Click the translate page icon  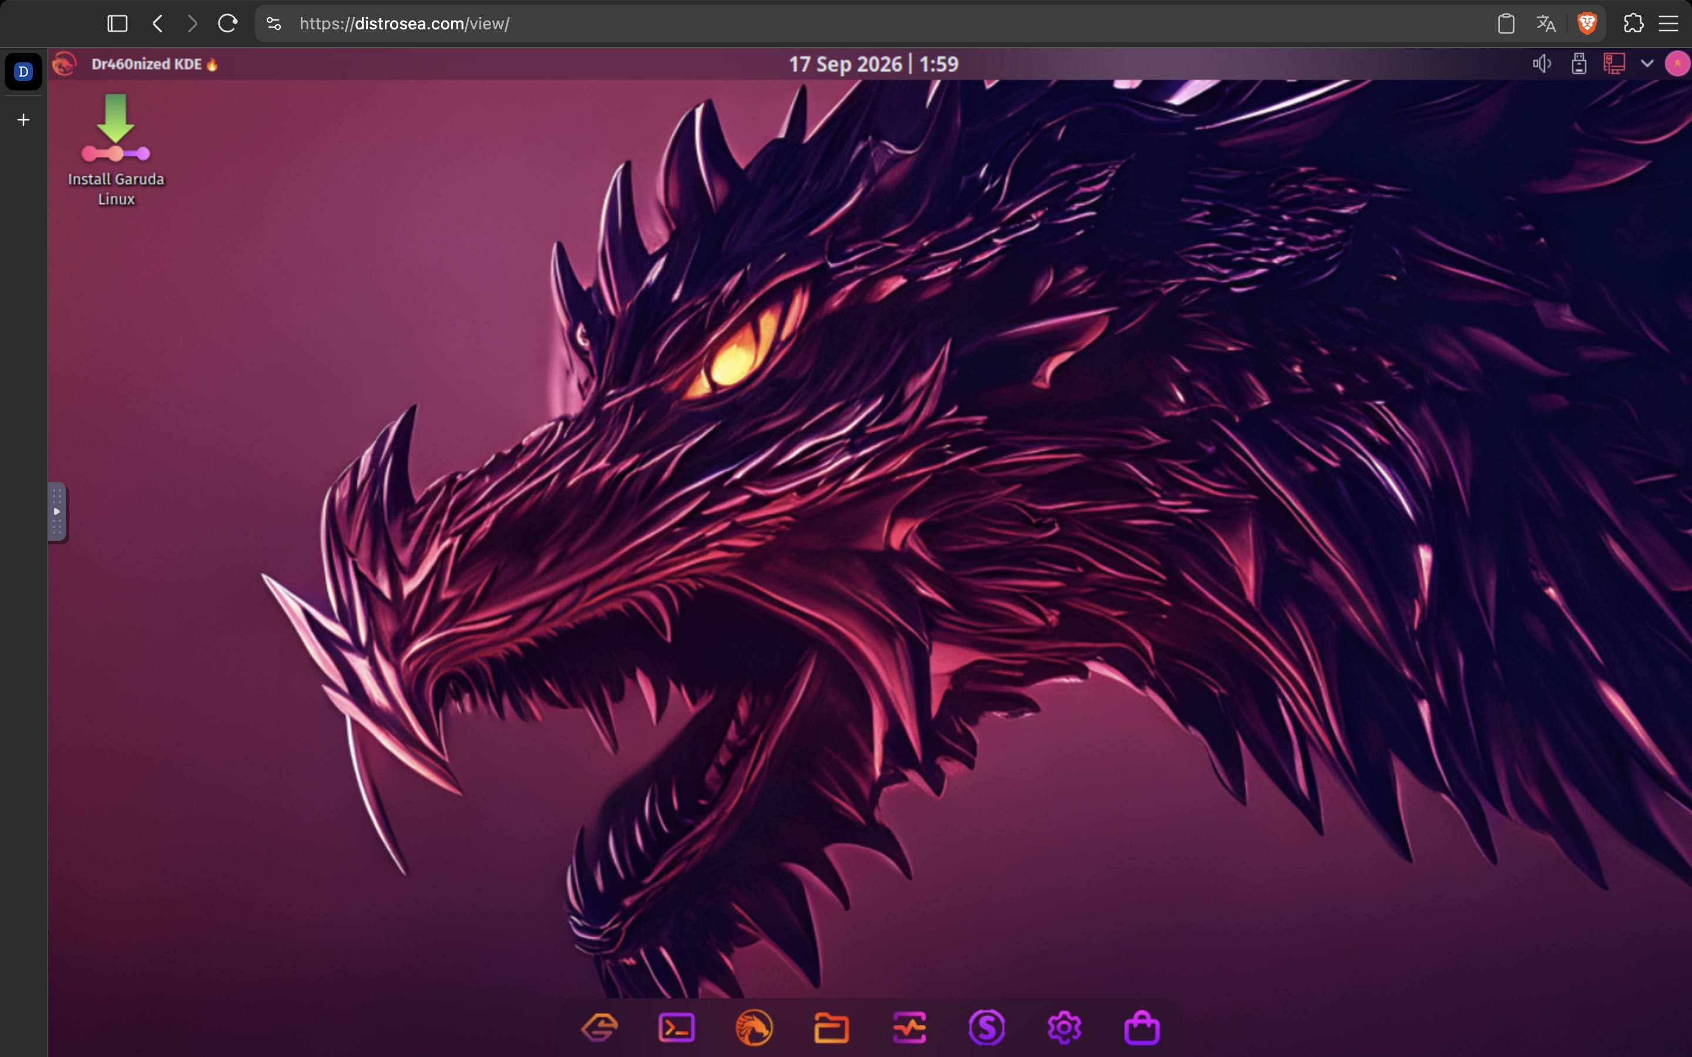tap(1546, 23)
